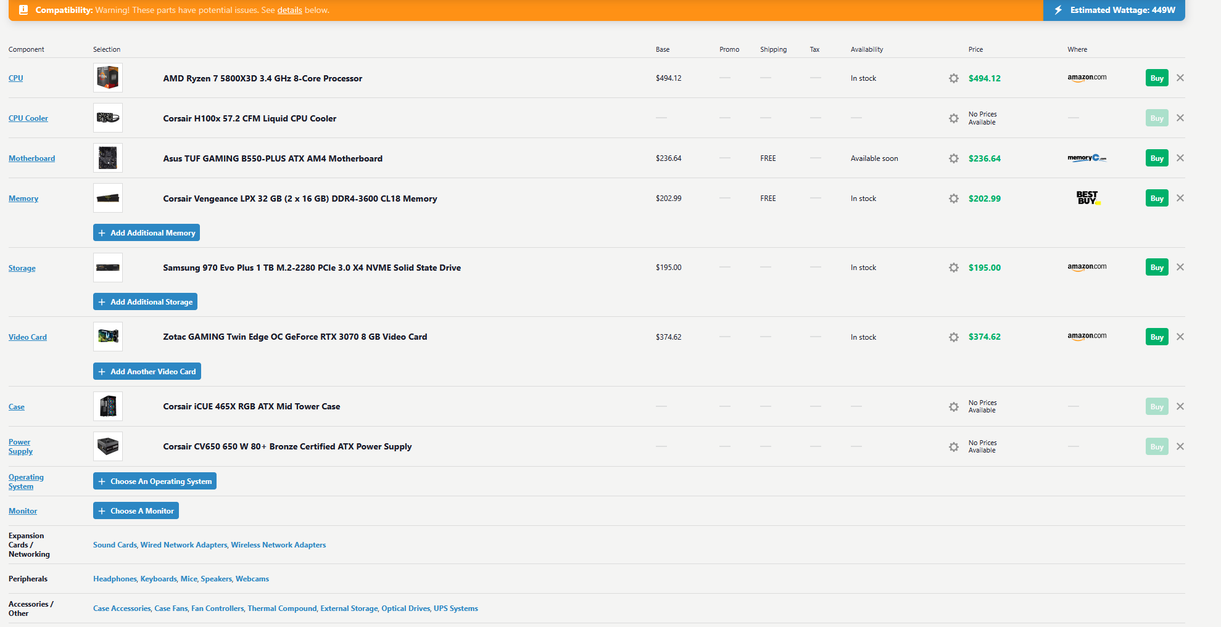Open the Samsung SSD thumbnail
The image size is (1221, 627).
pos(108,268)
